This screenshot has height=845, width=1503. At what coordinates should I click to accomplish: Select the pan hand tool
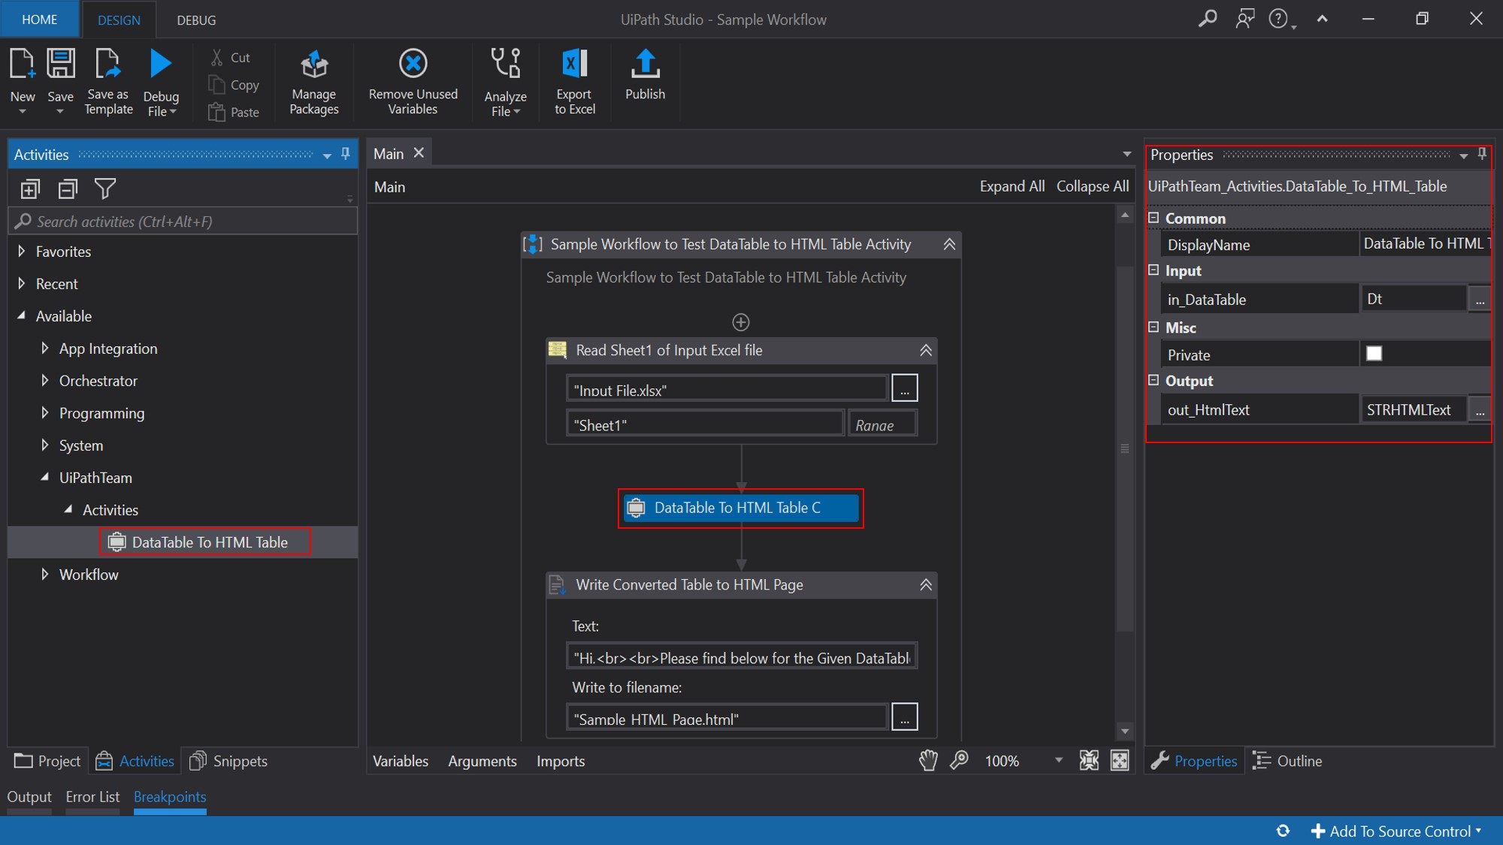[x=928, y=760]
